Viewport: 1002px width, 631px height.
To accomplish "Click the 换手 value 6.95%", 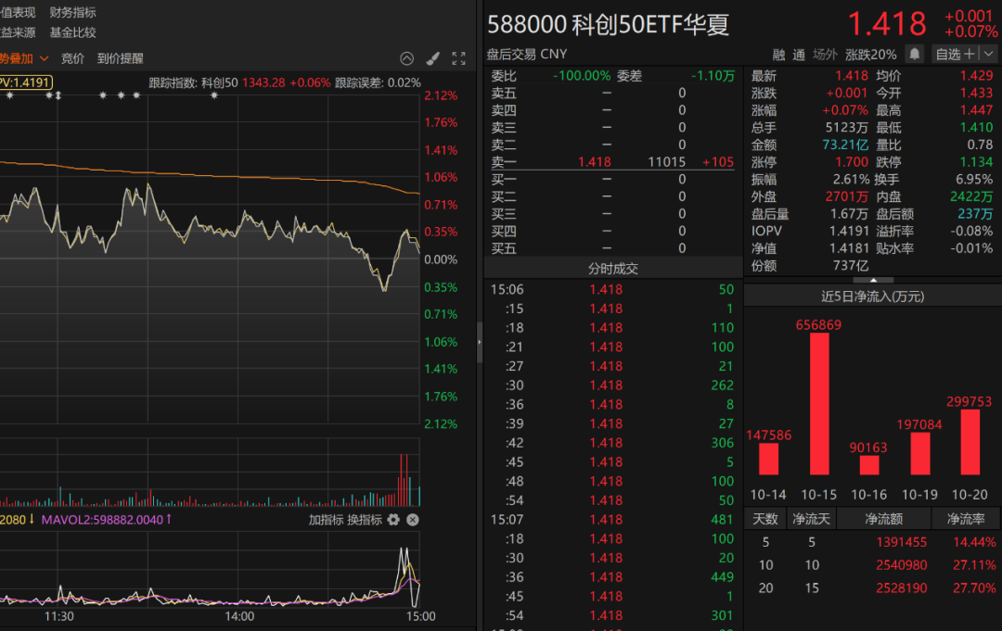I will point(974,179).
